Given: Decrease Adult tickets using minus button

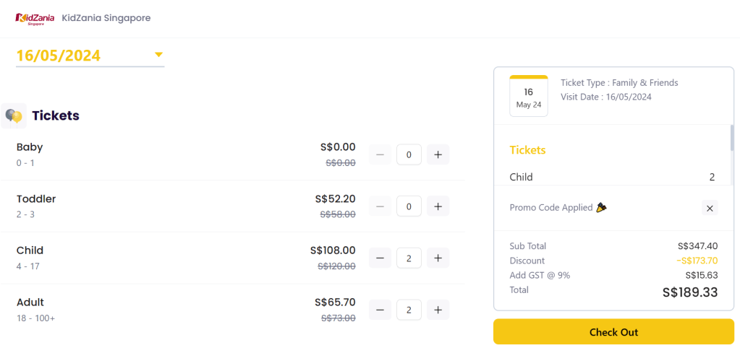Looking at the screenshot, I should (x=380, y=310).
